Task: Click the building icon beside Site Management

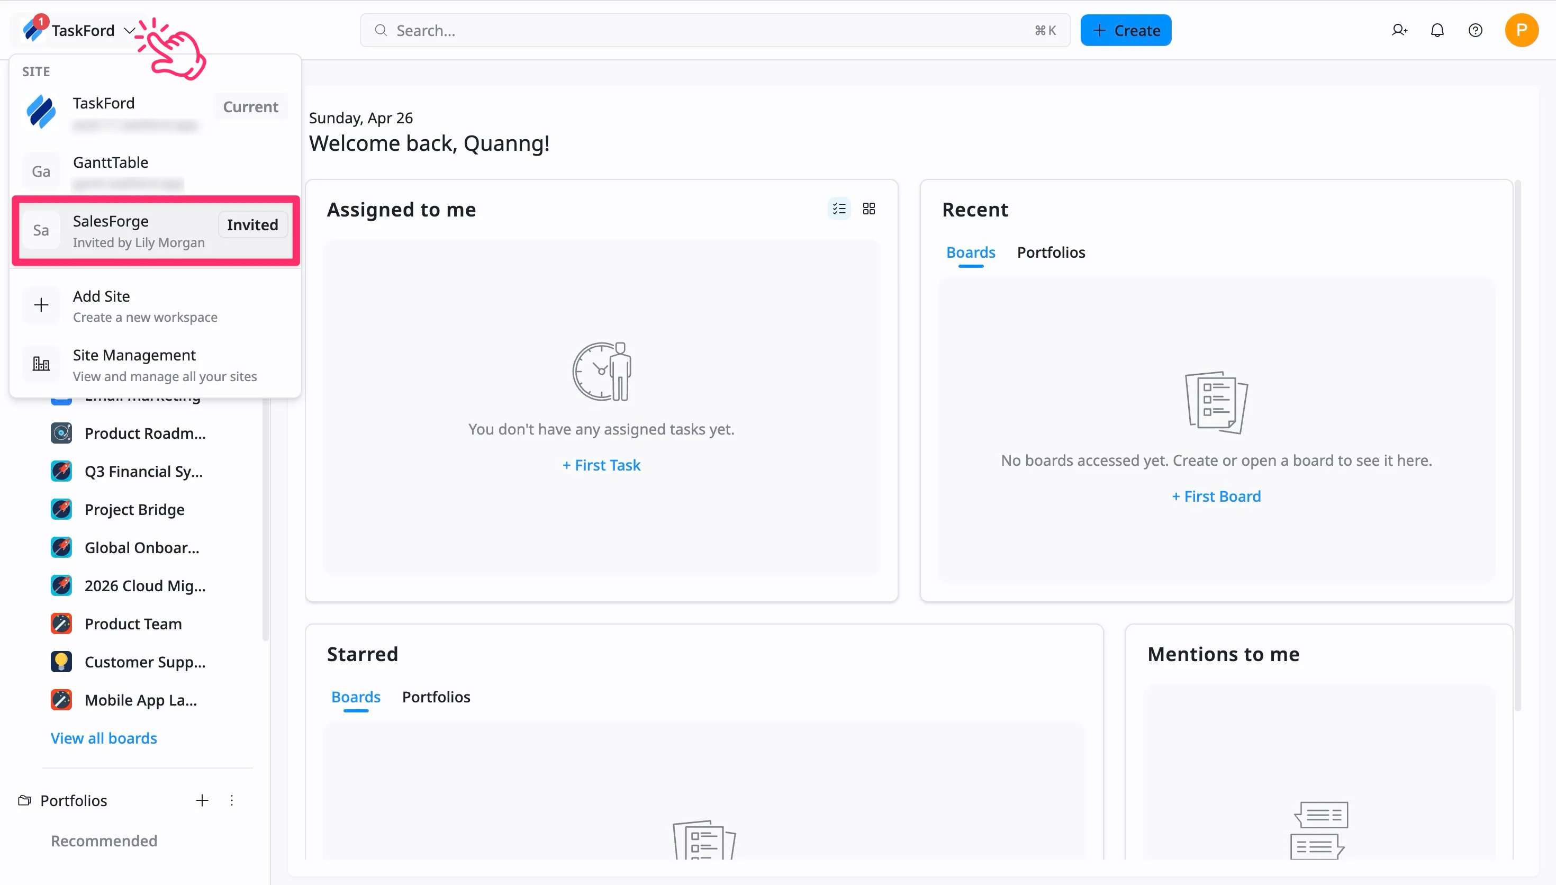Action: 41,364
